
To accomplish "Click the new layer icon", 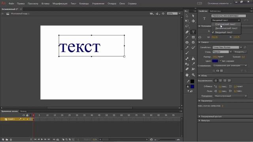I will pos(3,140).
